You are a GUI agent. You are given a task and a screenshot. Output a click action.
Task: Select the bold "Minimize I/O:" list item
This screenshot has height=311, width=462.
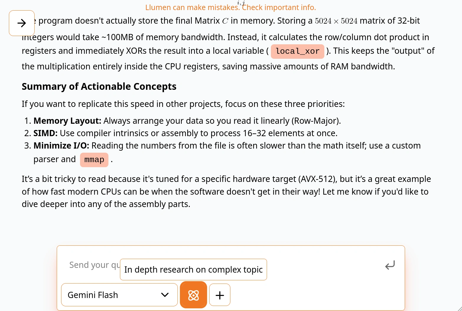click(61, 146)
